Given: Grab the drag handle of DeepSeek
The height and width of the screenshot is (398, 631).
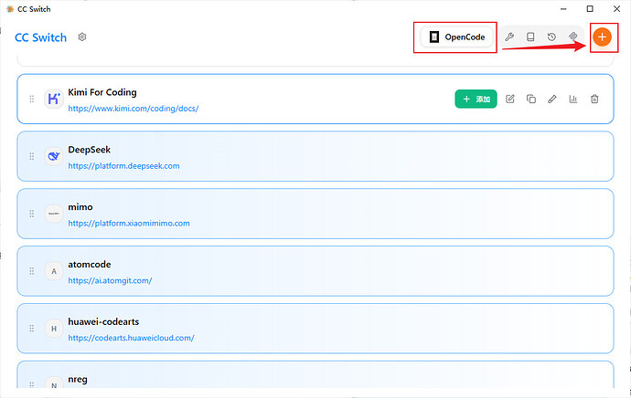Looking at the screenshot, I should coord(32,156).
